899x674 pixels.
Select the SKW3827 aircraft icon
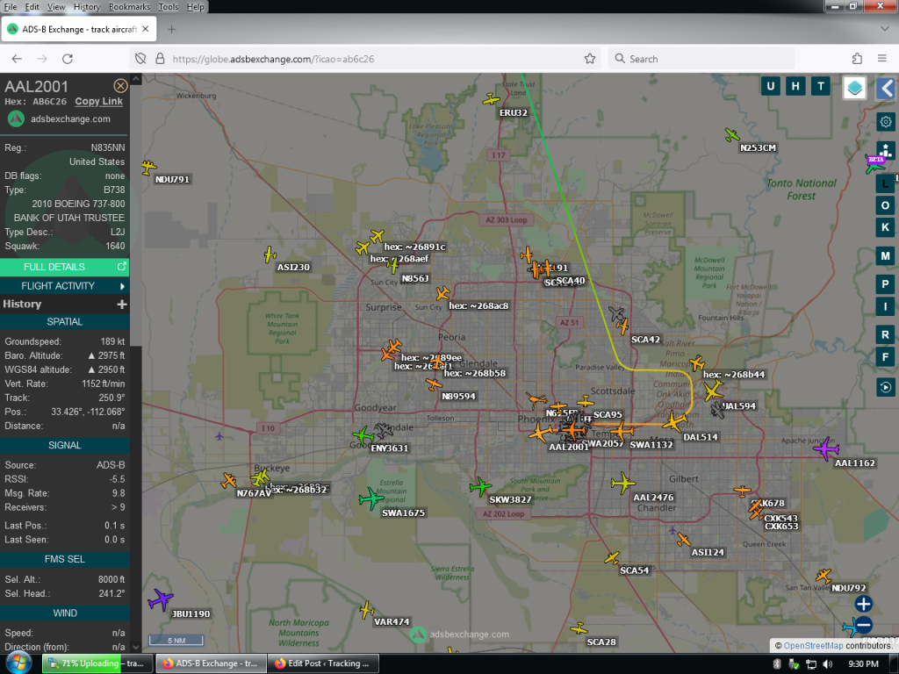[480, 486]
